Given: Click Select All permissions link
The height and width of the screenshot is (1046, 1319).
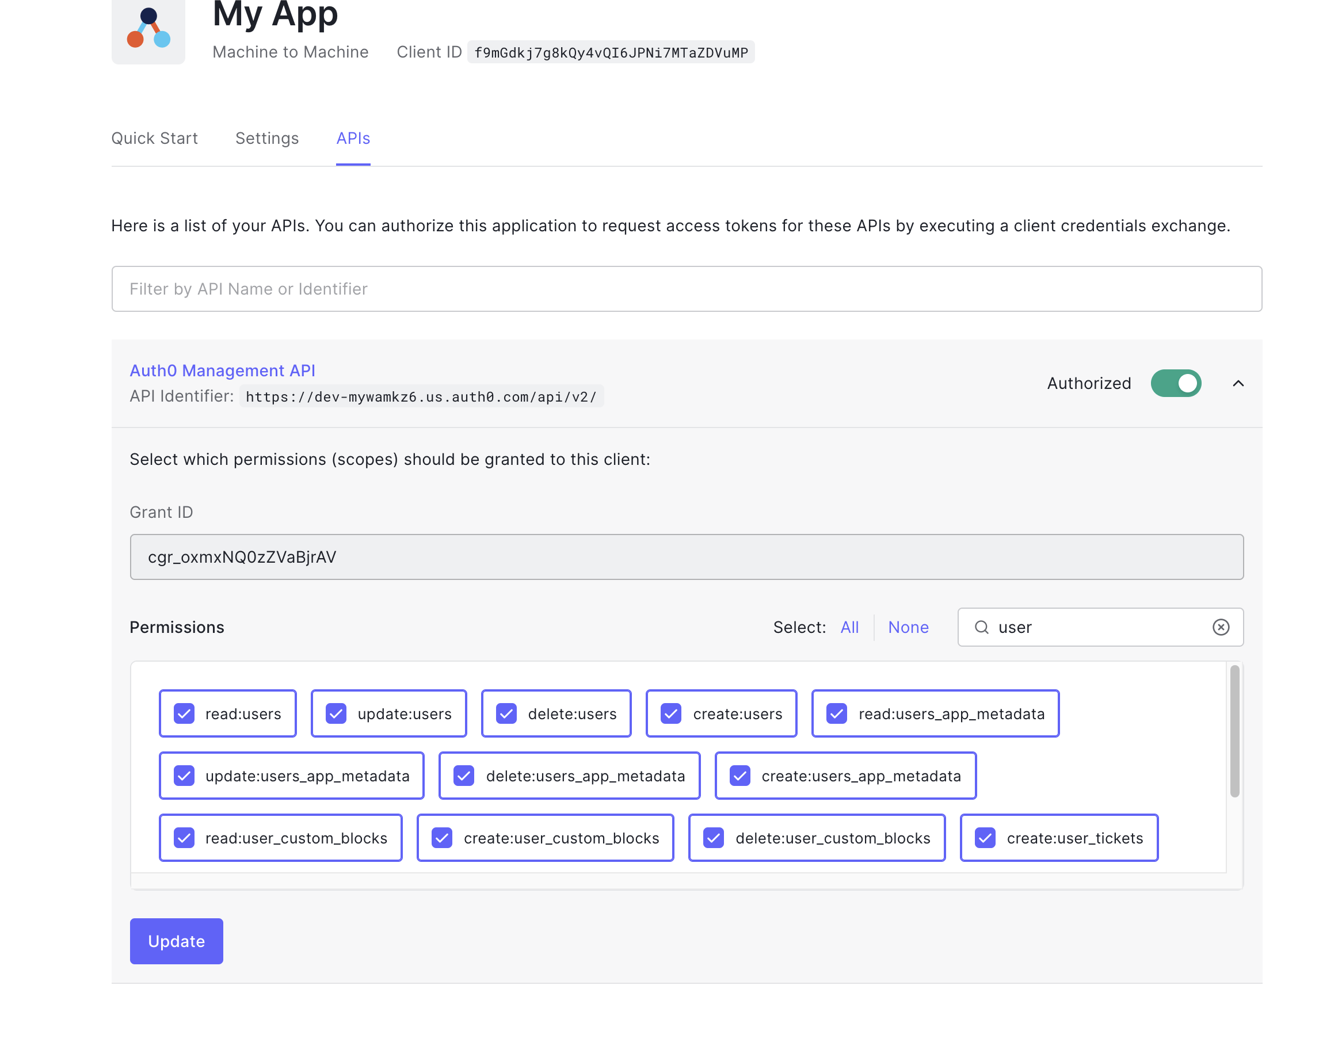Looking at the screenshot, I should point(849,627).
